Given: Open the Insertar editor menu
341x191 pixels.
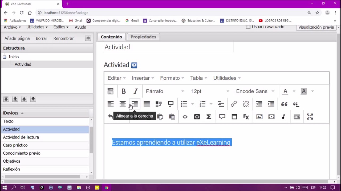Looking at the screenshot, I should point(143,78).
